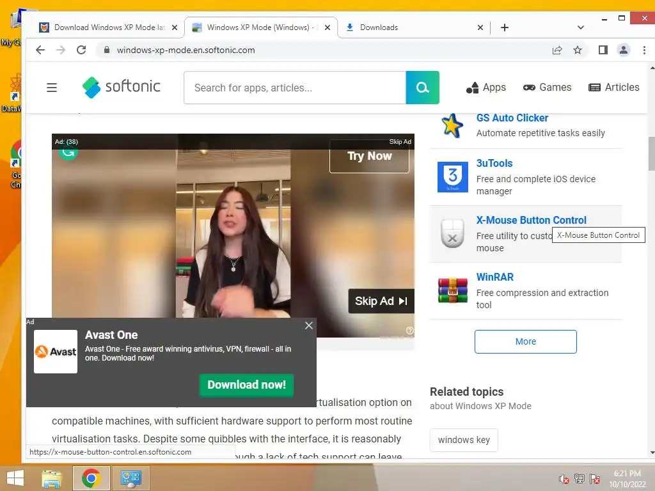Toggle the Chrome side panel
655x491 pixels.
click(603, 50)
